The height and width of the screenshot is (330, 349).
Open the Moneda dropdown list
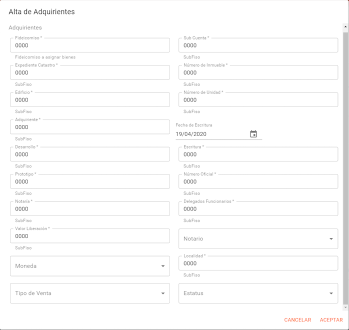coord(89,266)
